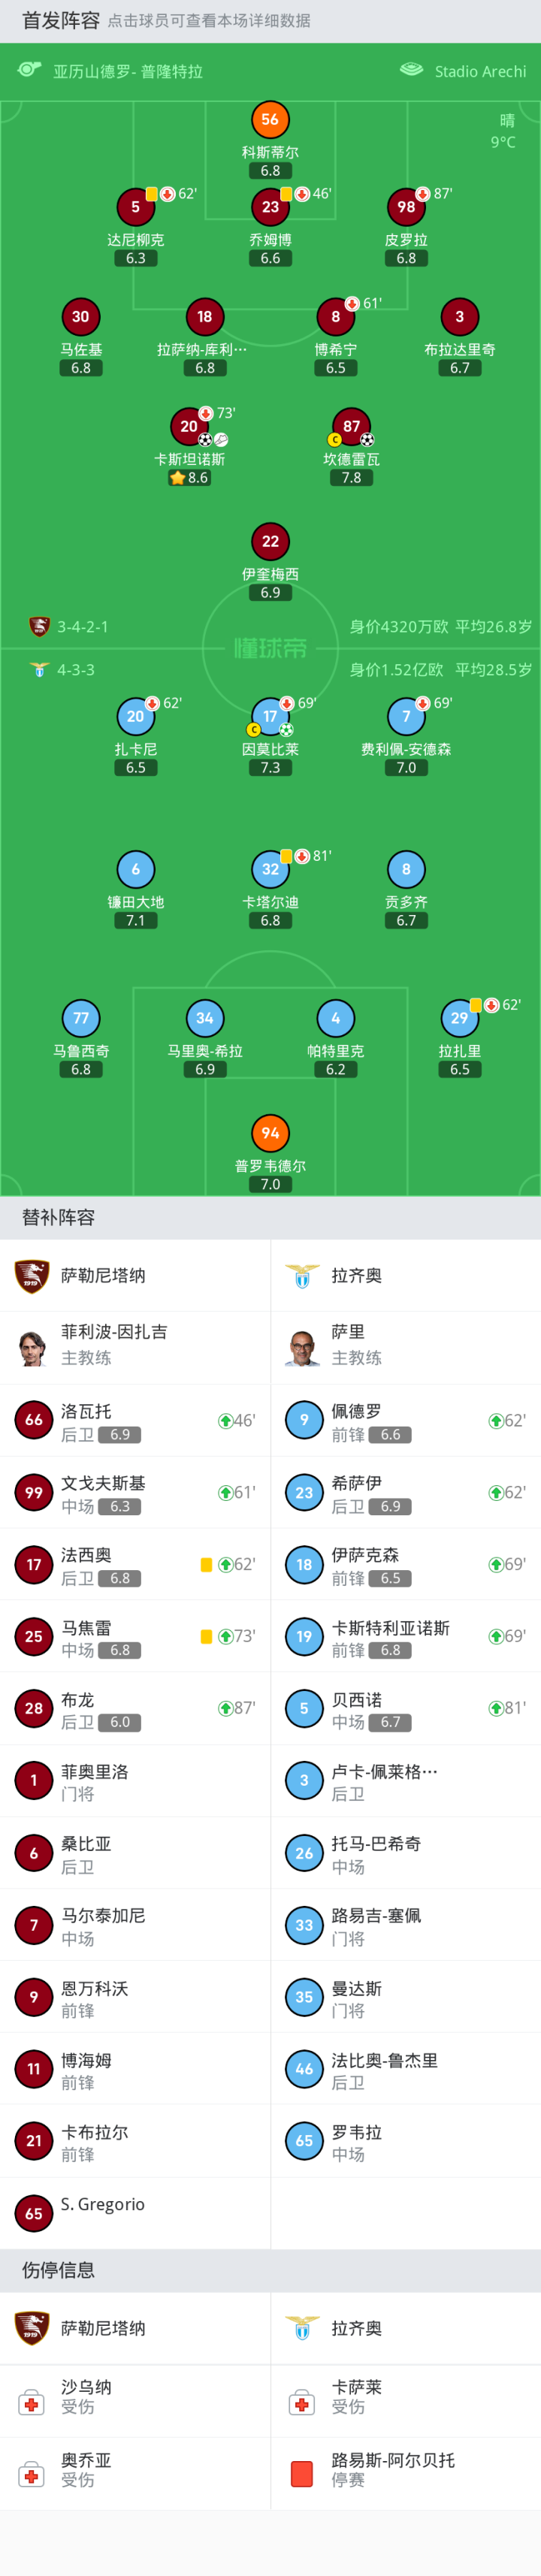Open 萨勒尼塔纳 team crest in substitutes
Image resolution: width=541 pixels, height=2576 pixels.
[32, 1275]
